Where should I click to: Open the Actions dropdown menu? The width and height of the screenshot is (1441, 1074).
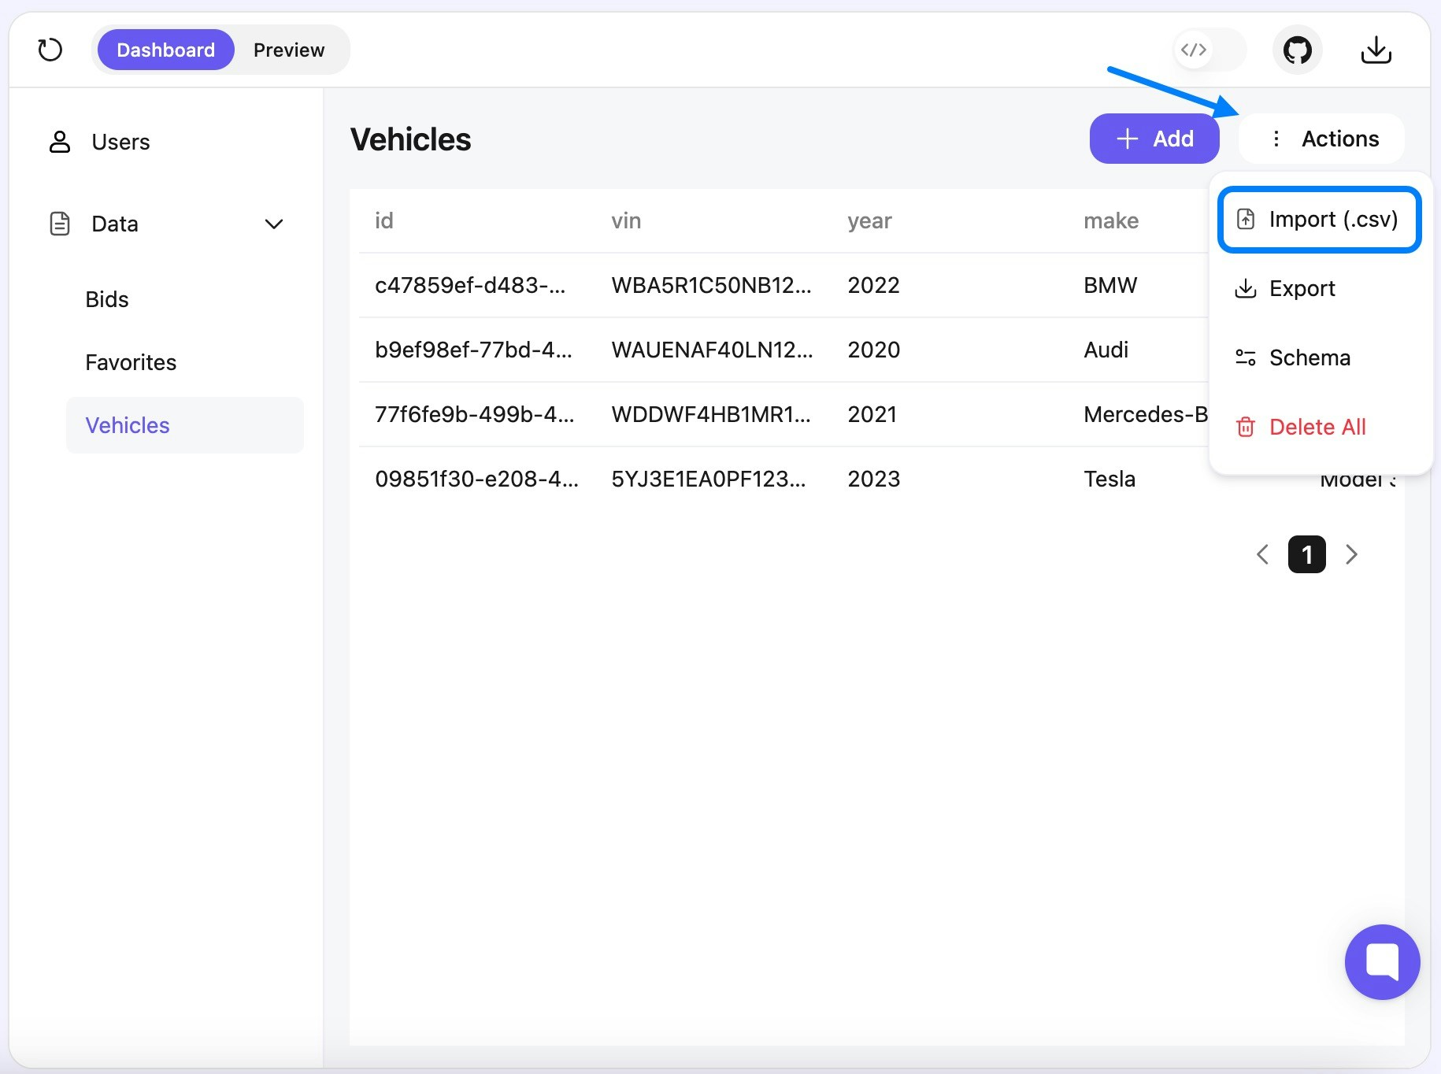[x=1321, y=139]
